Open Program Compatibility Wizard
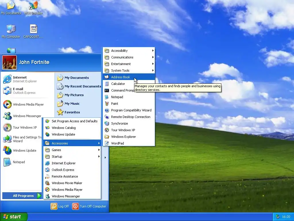 pos(129,110)
